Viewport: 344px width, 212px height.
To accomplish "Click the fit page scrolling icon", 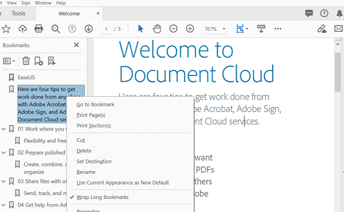I will (240, 29).
